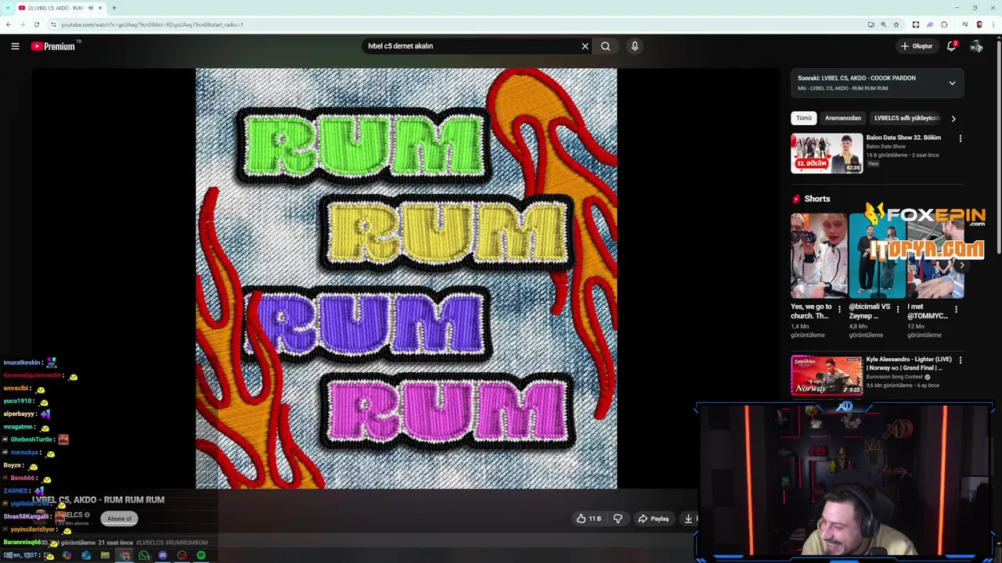This screenshot has width=1002, height=563.
Task: Reload the page with the refresh icon
Action: (37, 24)
